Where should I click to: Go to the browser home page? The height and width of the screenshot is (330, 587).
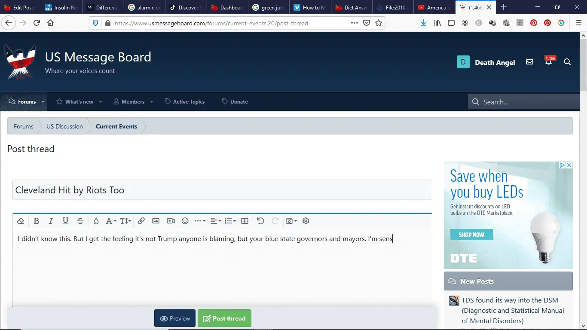(x=50, y=23)
